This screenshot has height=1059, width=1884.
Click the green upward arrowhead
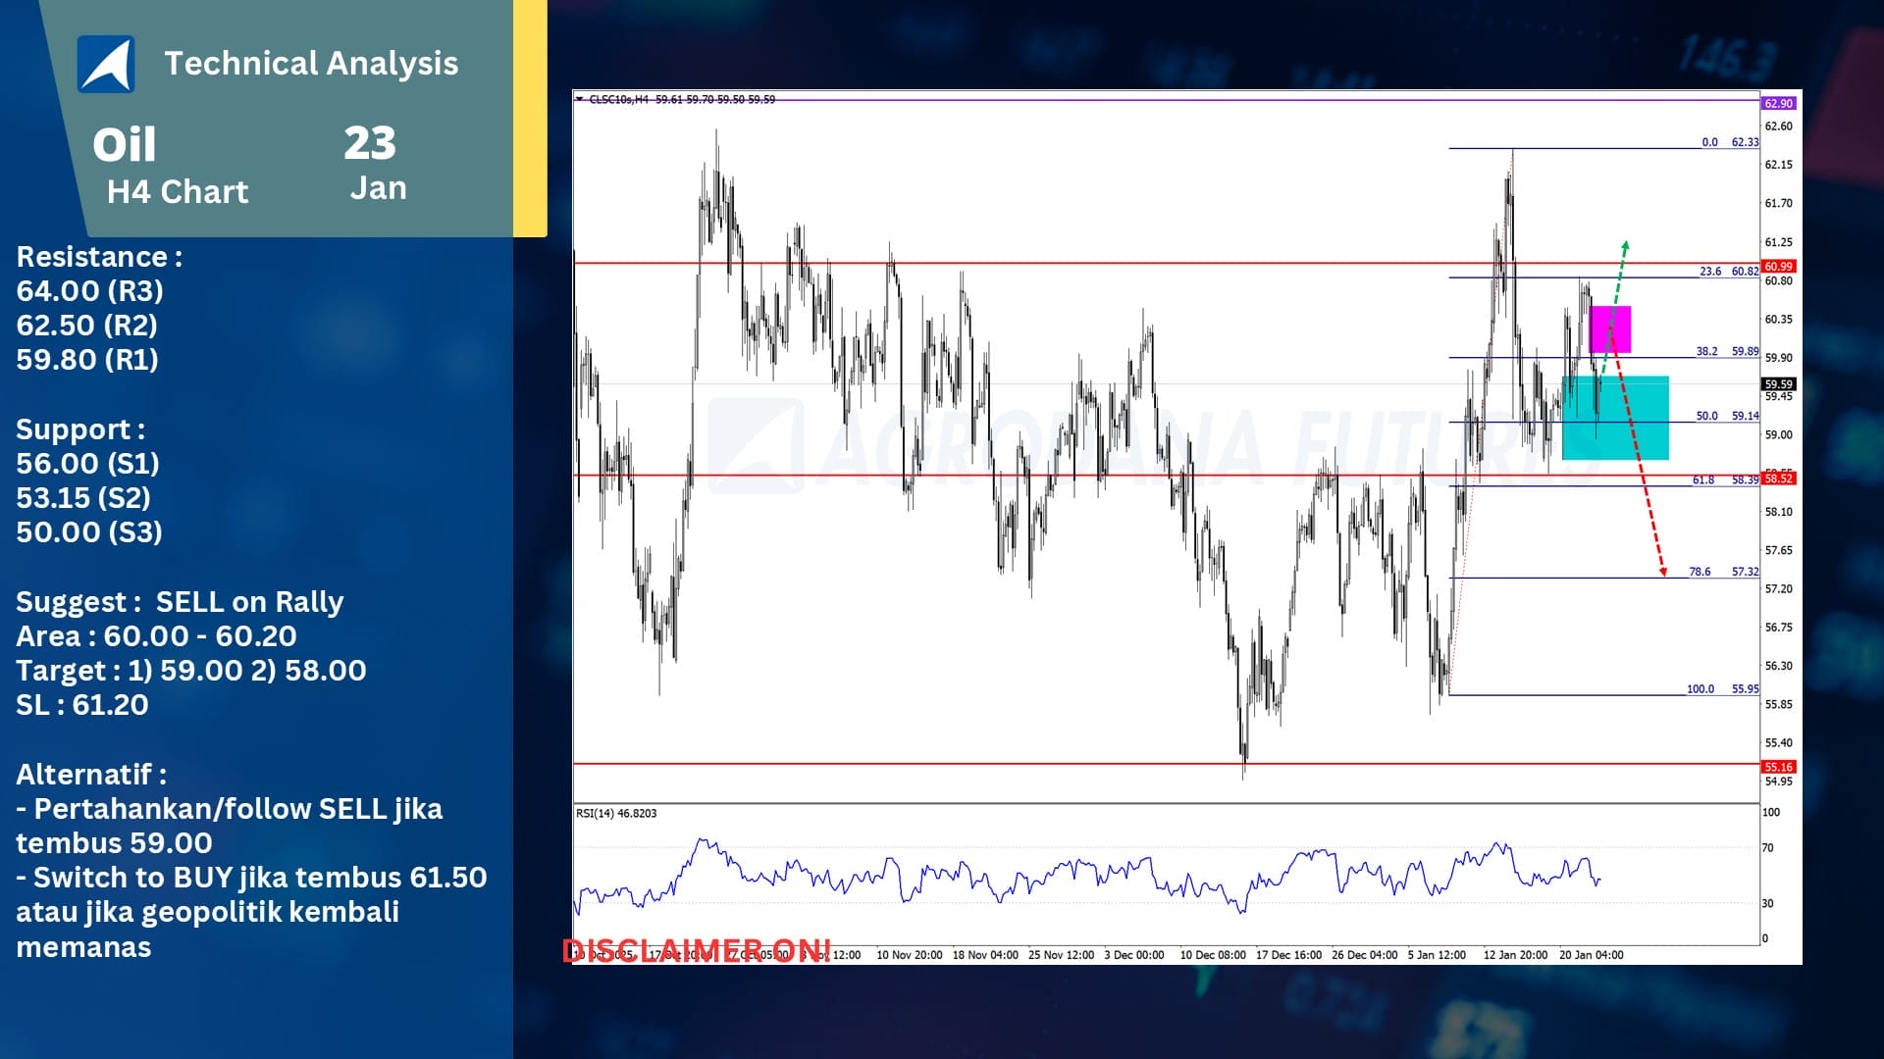coord(1625,246)
